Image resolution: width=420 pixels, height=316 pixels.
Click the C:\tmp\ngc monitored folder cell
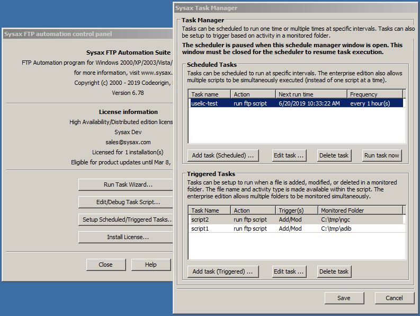(335, 220)
